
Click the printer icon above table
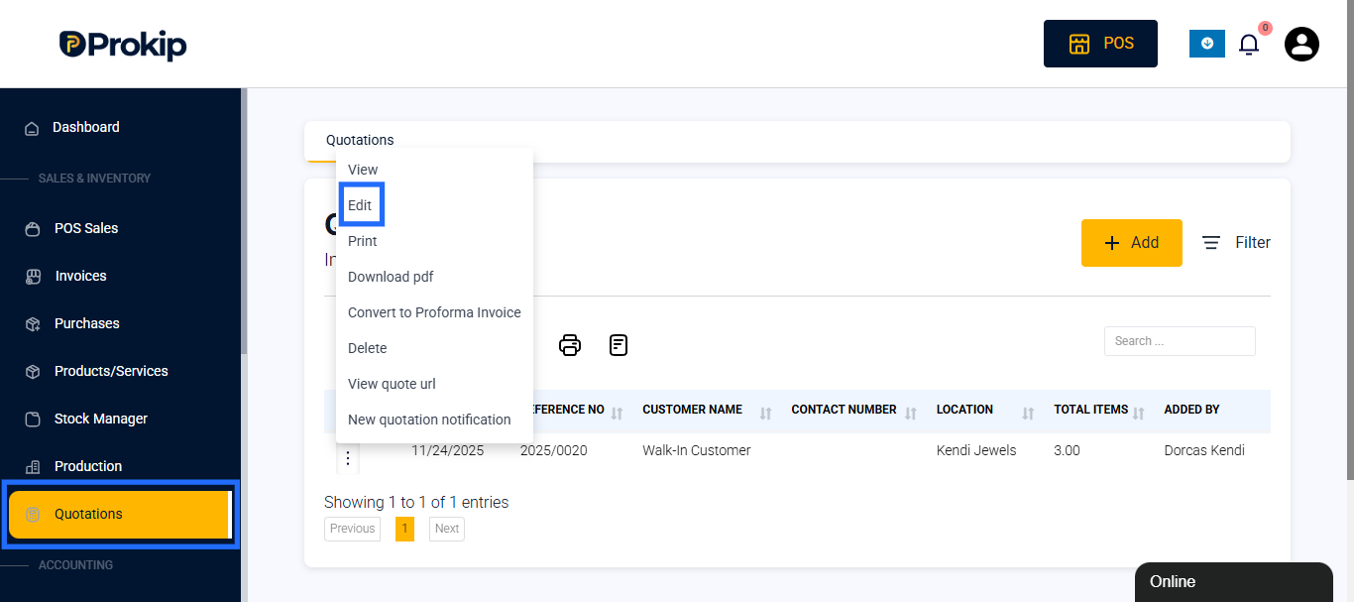click(570, 345)
